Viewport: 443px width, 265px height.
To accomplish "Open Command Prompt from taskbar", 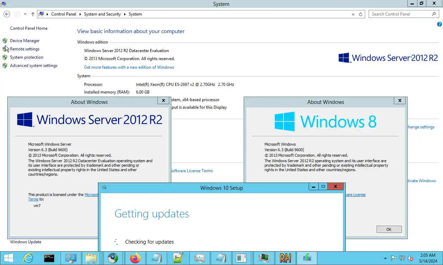I will pyautogui.click(x=49, y=258).
